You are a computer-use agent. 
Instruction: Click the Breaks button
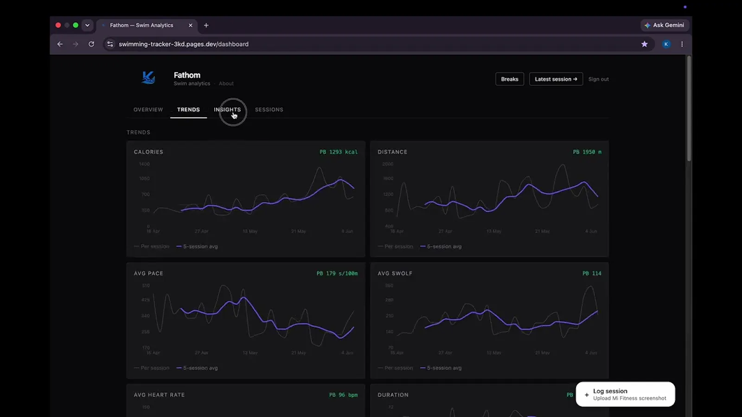pyautogui.click(x=510, y=79)
